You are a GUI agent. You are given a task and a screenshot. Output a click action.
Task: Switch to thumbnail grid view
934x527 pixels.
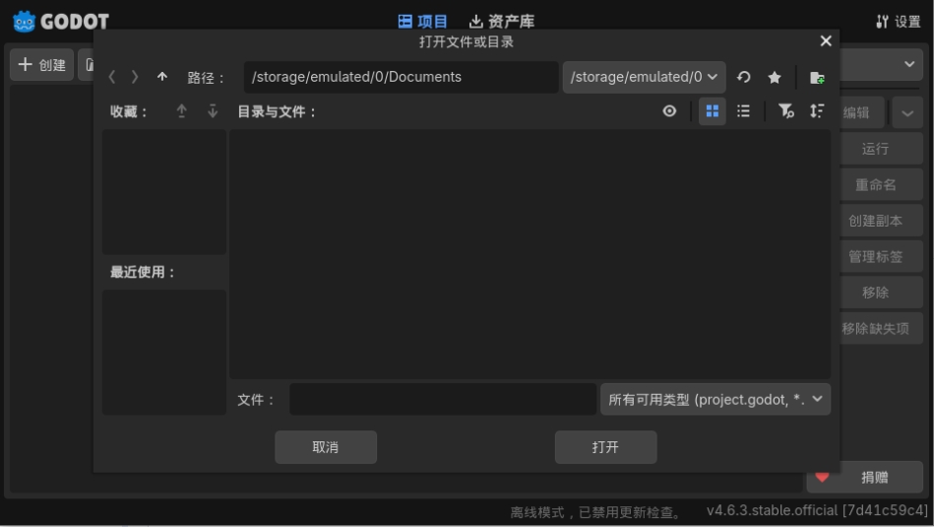(x=713, y=111)
